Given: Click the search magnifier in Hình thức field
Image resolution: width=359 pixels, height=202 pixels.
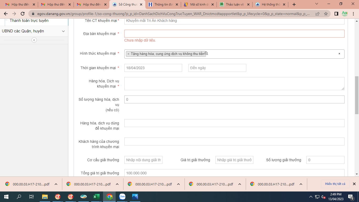Looking at the screenshot, I should click(207, 53).
